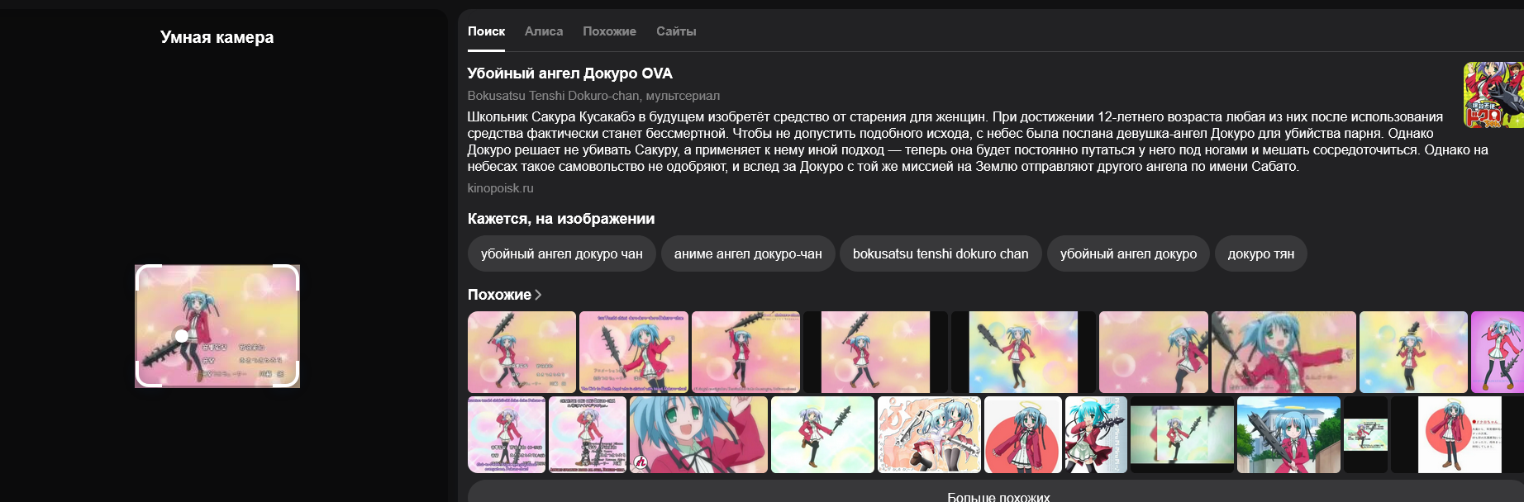
Task: Open the Убойный ангел Докуро OVA title
Action: [x=569, y=73]
